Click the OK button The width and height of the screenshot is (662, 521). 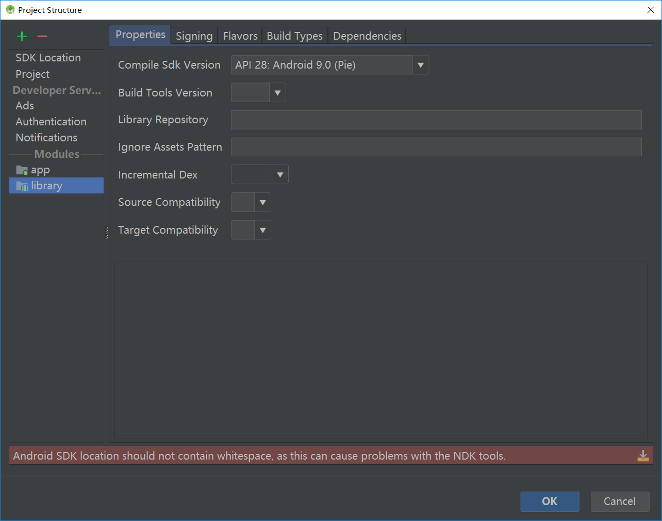point(550,501)
